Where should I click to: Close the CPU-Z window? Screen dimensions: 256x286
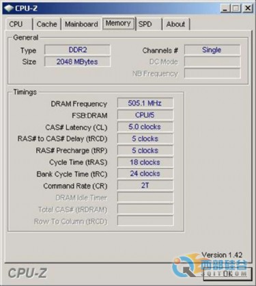click(x=248, y=9)
